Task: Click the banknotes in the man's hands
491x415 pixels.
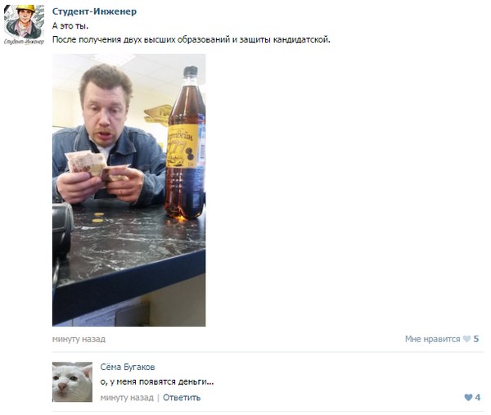Action: 96,166
